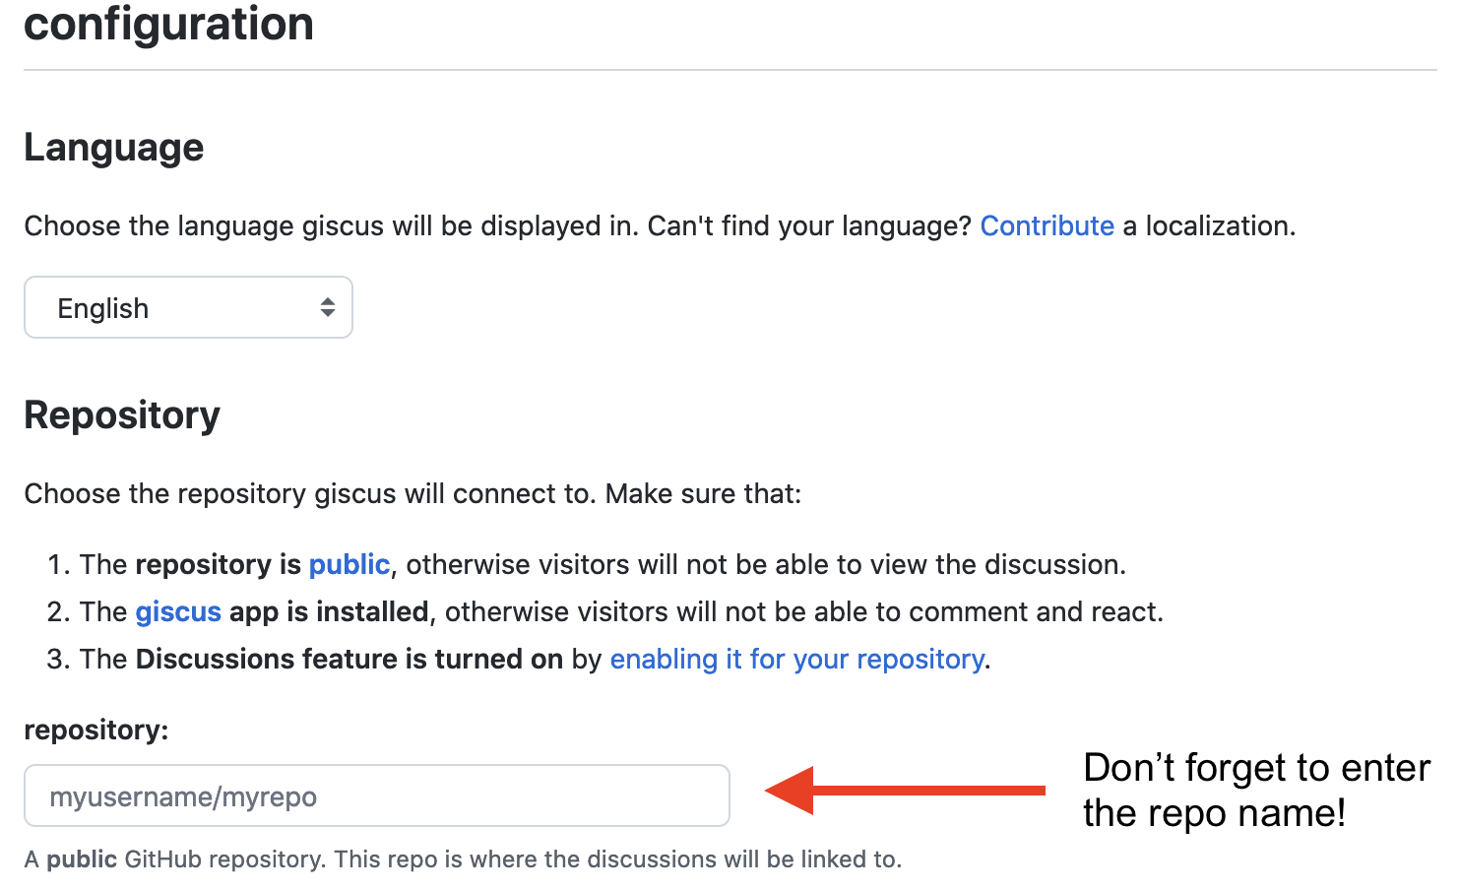Follow the Contribute localization link
1460x890 pixels.
click(x=1047, y=226)
